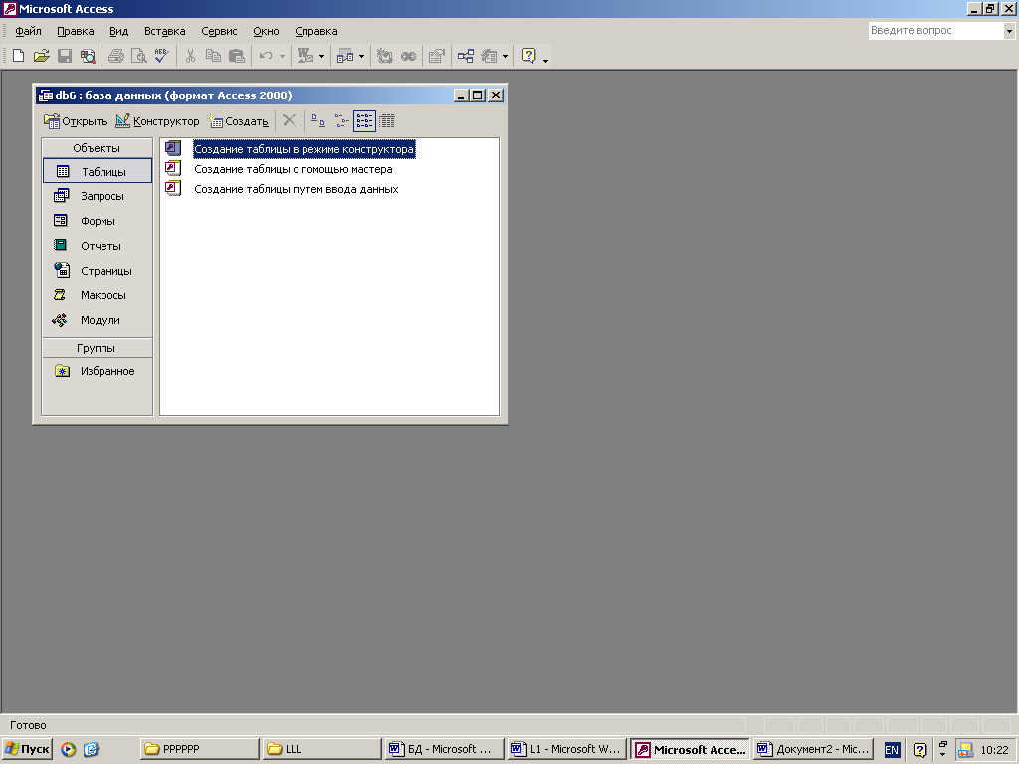
Task: Open the Избранное group
Action: pos(98,371)
